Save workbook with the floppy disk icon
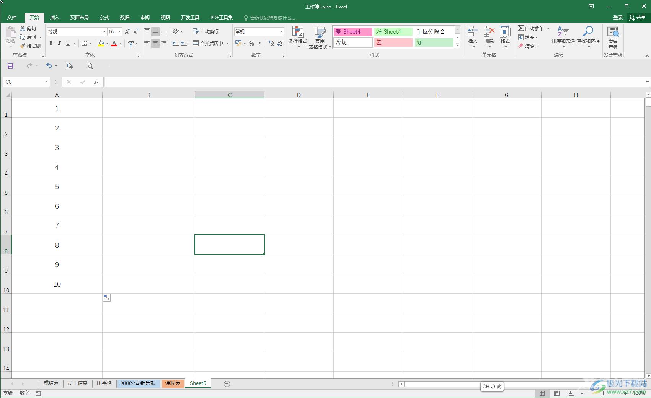The image size is (651, 398). (10, 66)
